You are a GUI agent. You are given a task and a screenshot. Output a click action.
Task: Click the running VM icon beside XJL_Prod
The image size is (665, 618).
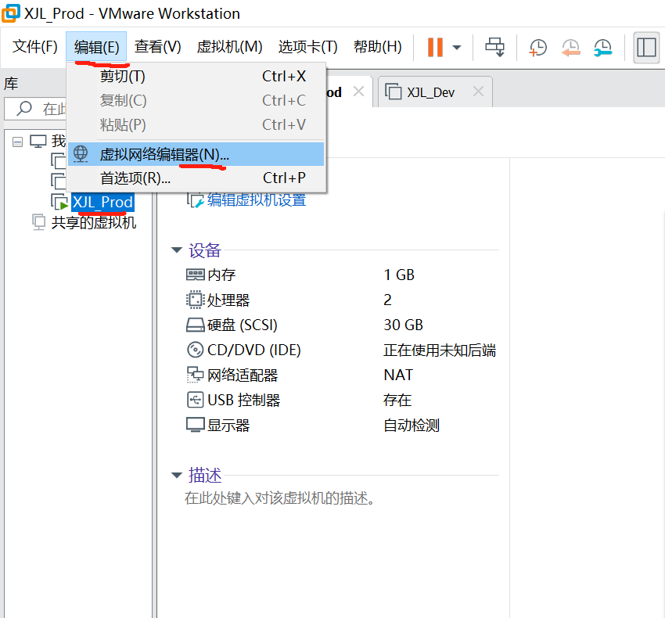pos(59,202)
